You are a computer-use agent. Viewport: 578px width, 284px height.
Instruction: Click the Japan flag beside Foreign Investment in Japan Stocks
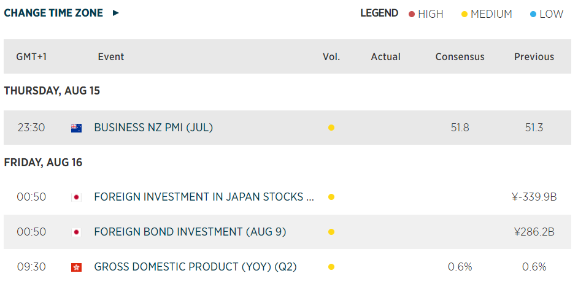(x=77, y=198)
